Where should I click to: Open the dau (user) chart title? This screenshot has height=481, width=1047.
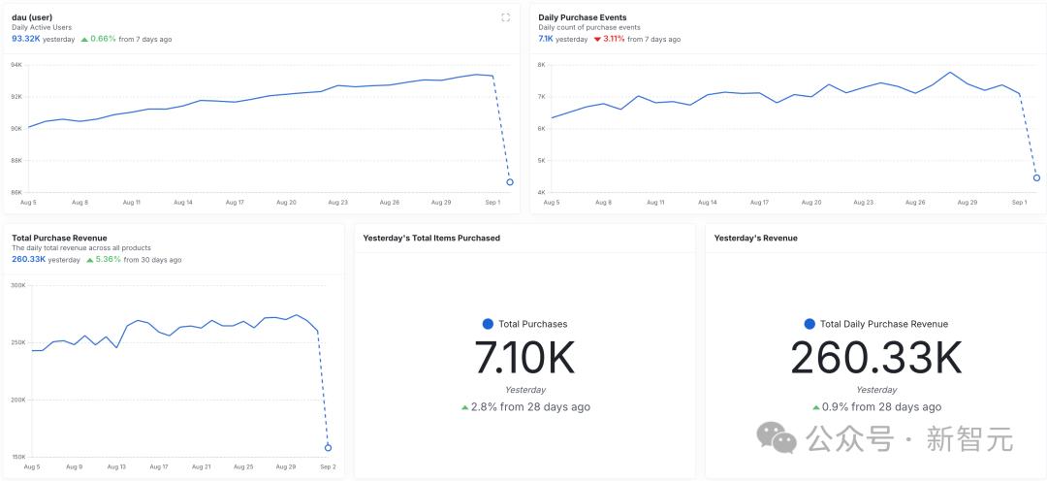[32, 17]
